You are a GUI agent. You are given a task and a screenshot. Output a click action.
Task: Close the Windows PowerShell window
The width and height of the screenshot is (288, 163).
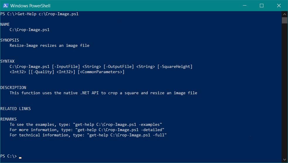coord(279,6)
